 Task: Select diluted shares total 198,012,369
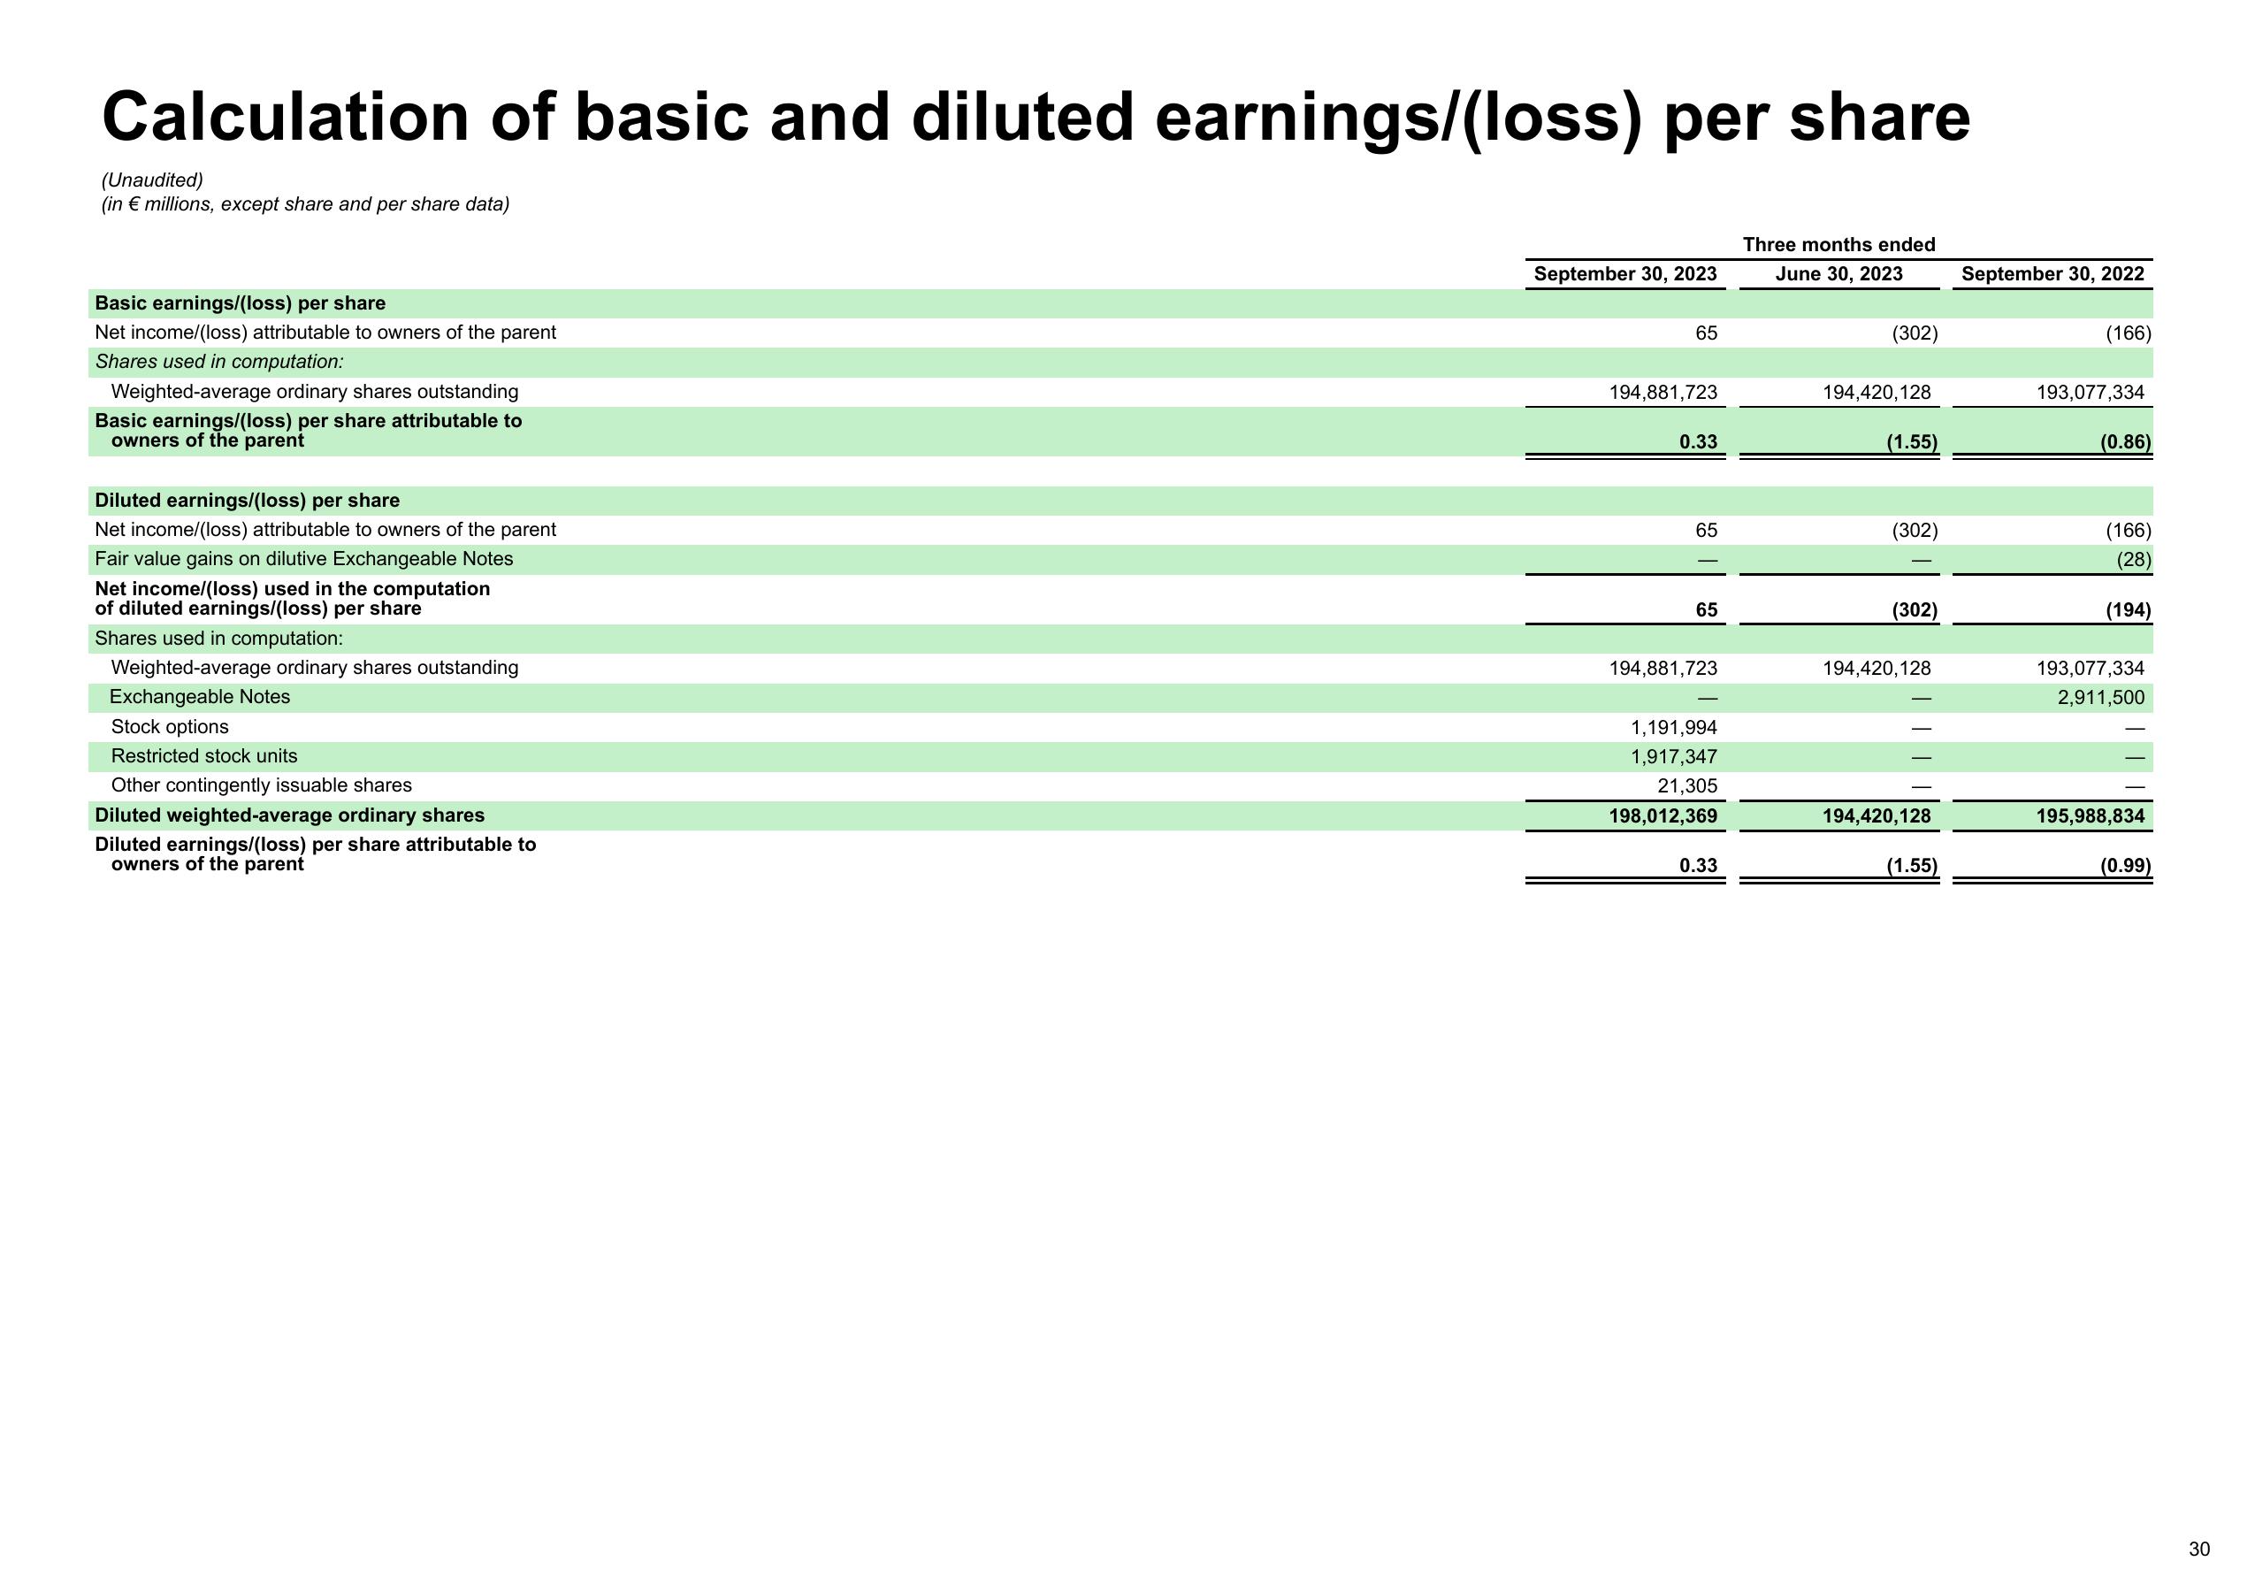tap(1663, 816)
